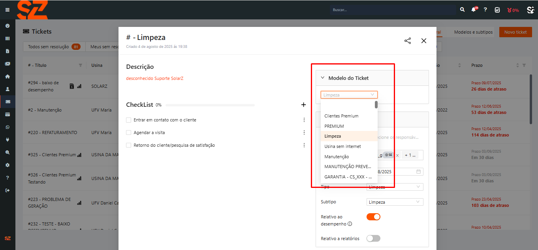Open three-dot menu for Agendar a visita

(x=304, y=133)
